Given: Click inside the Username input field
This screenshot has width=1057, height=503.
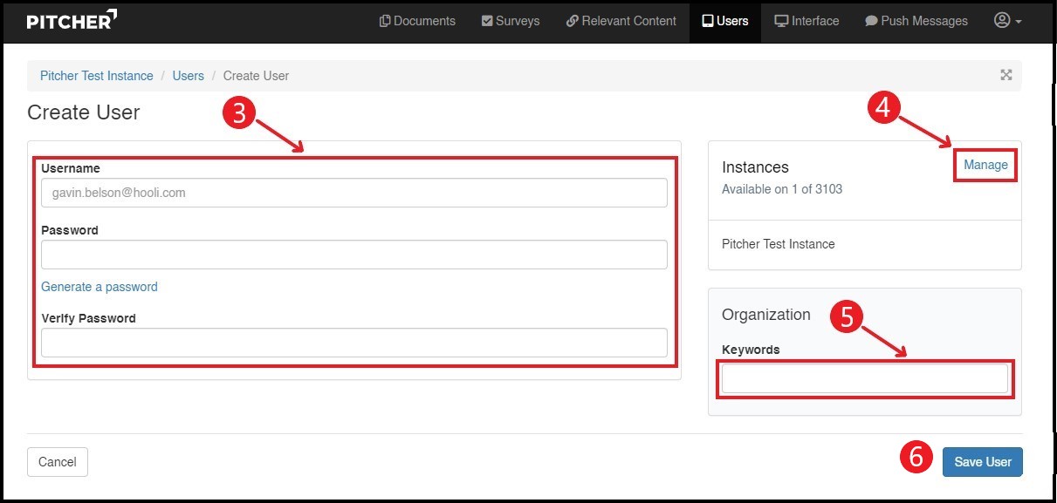Looking at the screenshot, I should pos(353,192).
